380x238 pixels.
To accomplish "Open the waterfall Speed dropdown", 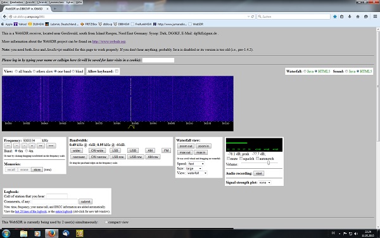I will 196,164.
